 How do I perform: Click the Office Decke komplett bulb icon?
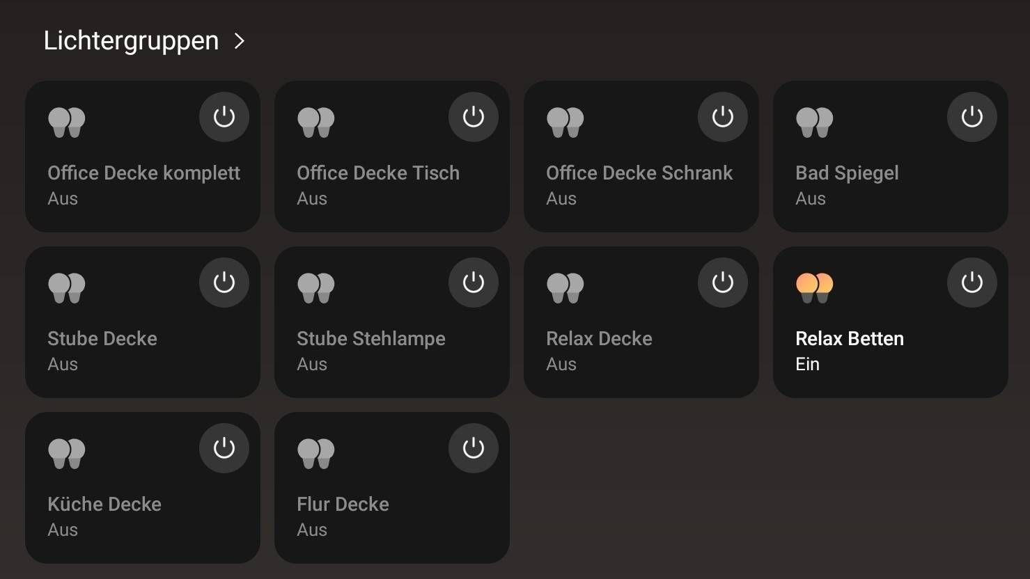[x=67, y=122]
